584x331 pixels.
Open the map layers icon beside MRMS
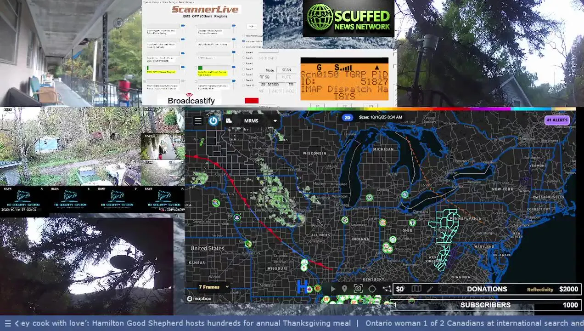coord(229,121)
